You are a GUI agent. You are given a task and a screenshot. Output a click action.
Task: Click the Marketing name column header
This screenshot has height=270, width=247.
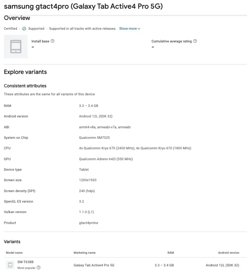pyautogui.click(x=85, y=253)
